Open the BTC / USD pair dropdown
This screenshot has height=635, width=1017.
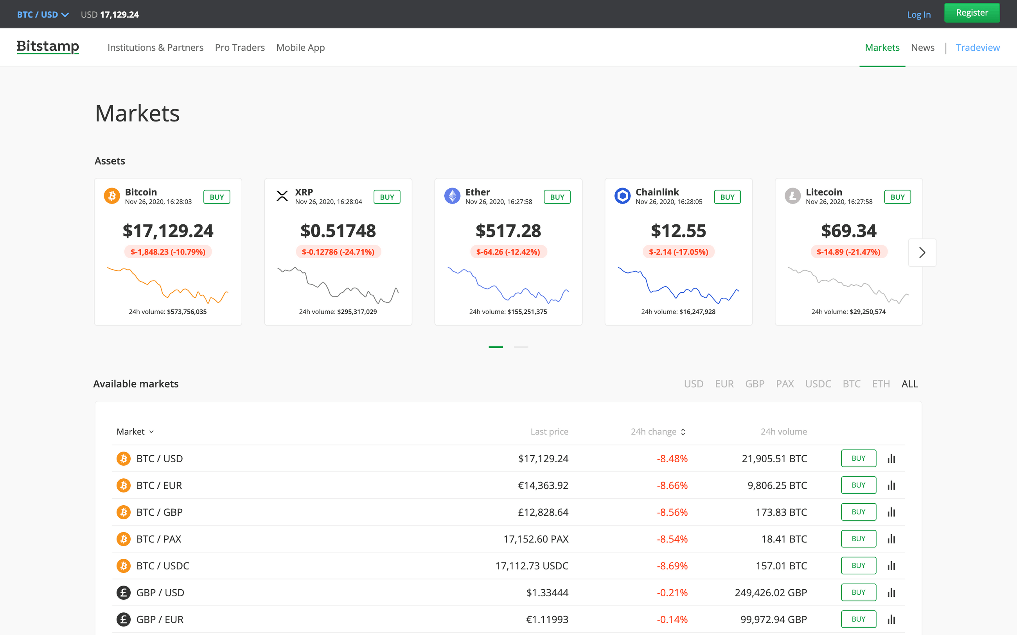pos(43,15)
